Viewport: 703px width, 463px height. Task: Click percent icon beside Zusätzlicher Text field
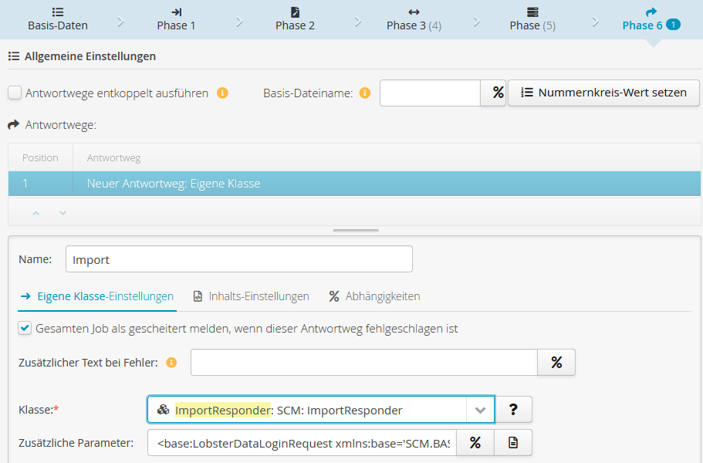tap(556, 362)
